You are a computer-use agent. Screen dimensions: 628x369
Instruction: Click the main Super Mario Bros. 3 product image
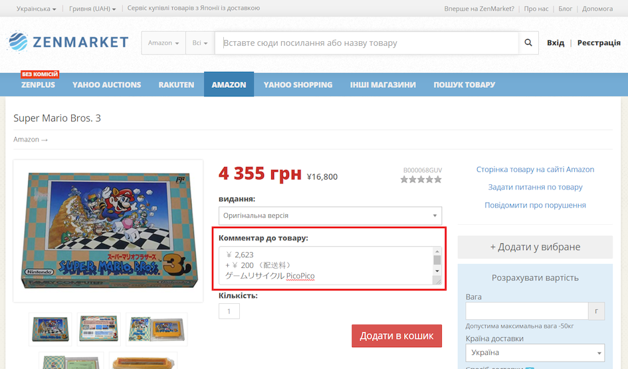click(108, 231)
